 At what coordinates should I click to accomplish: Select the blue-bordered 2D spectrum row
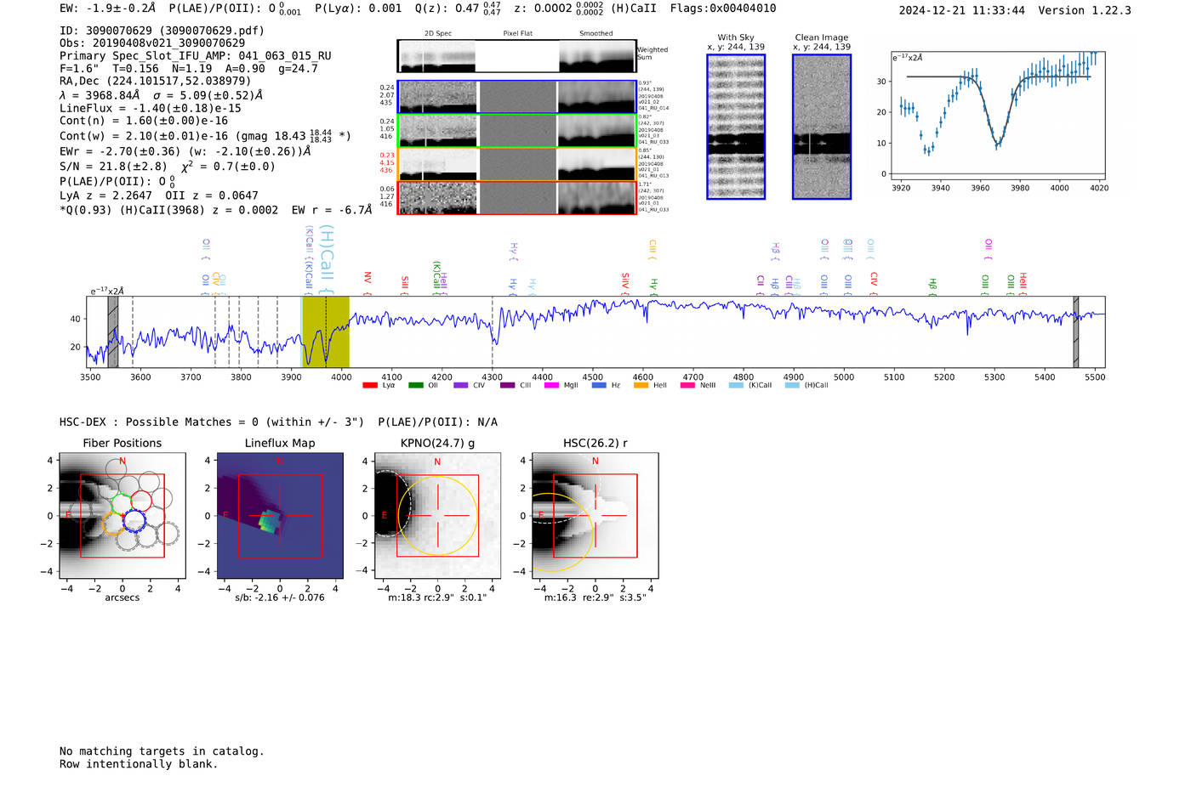(x=517, y=97)
